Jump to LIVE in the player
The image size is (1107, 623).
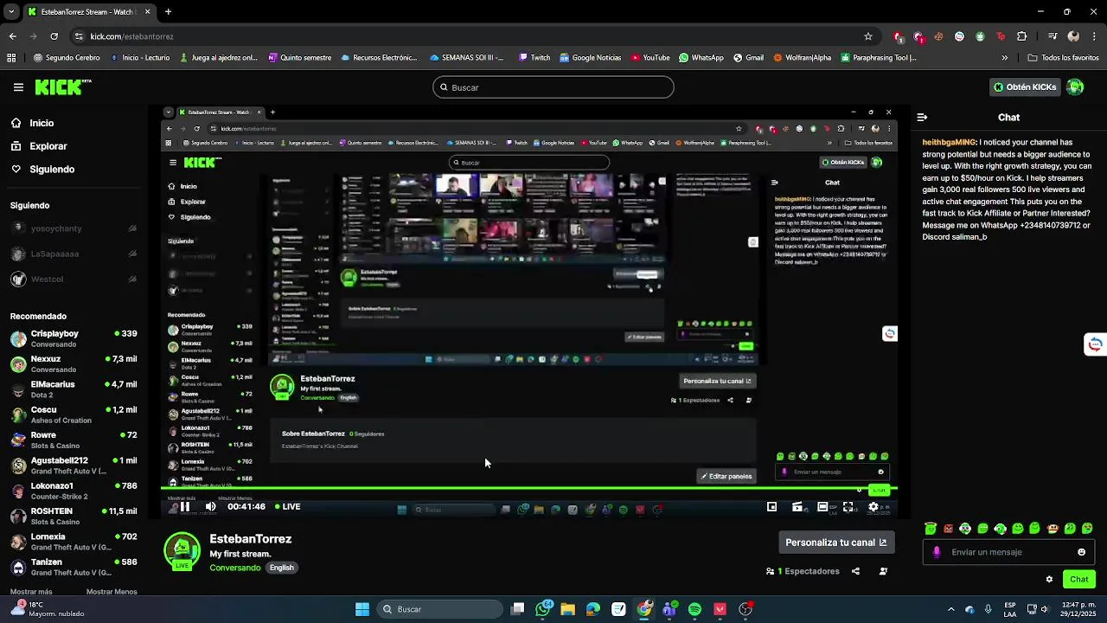click(x=288, y=507)
